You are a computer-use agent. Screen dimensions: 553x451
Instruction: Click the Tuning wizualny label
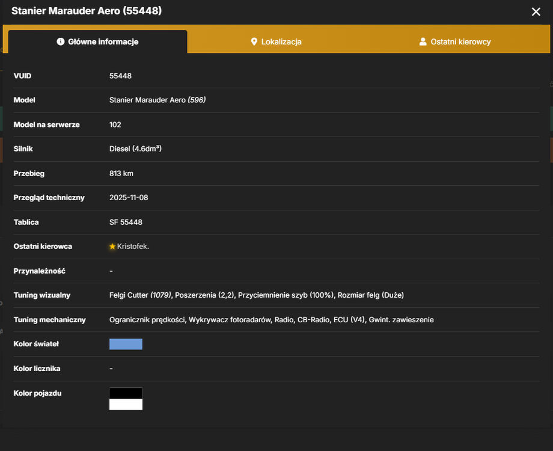42,295
